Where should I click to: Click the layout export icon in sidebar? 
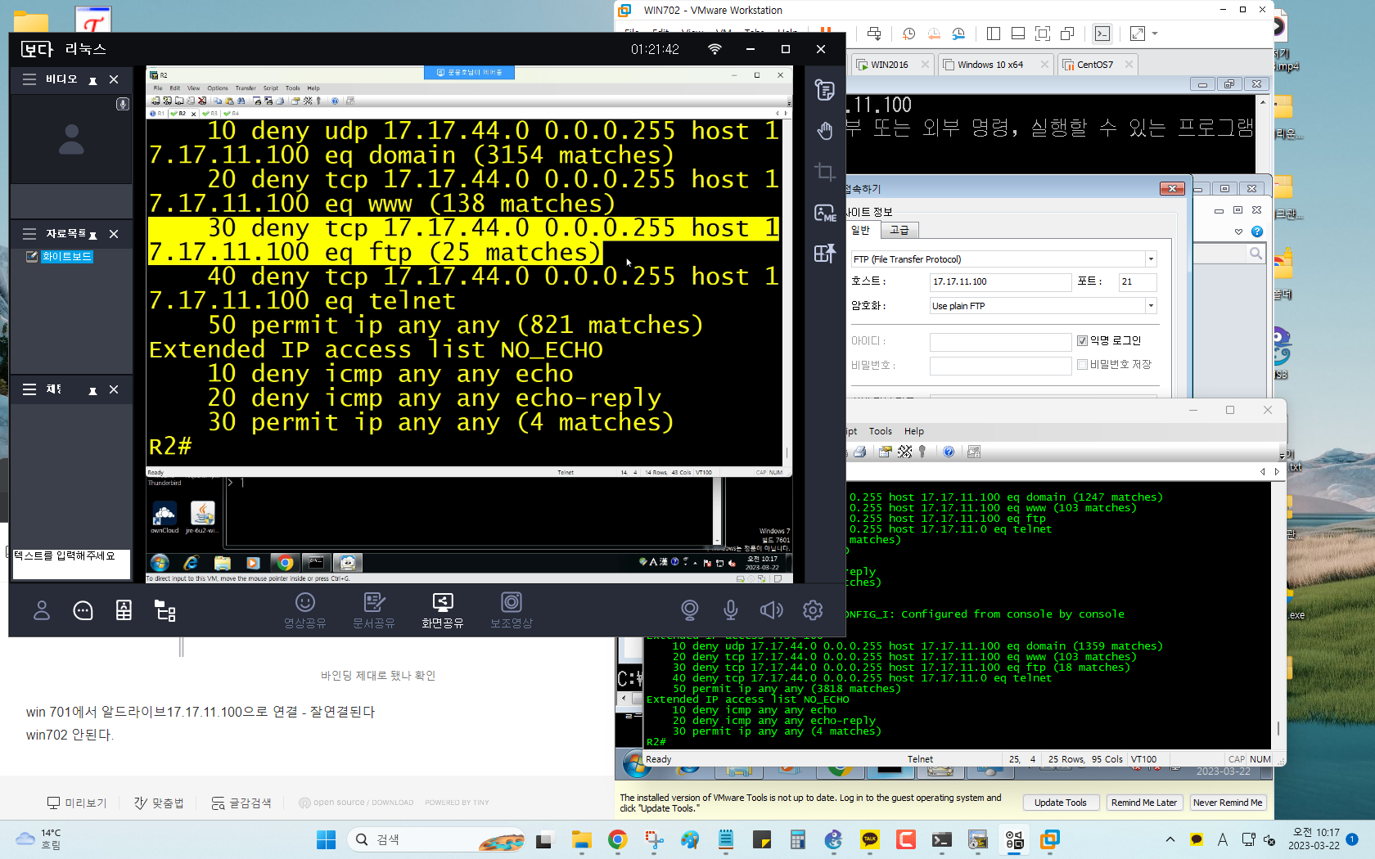(825, 254)
